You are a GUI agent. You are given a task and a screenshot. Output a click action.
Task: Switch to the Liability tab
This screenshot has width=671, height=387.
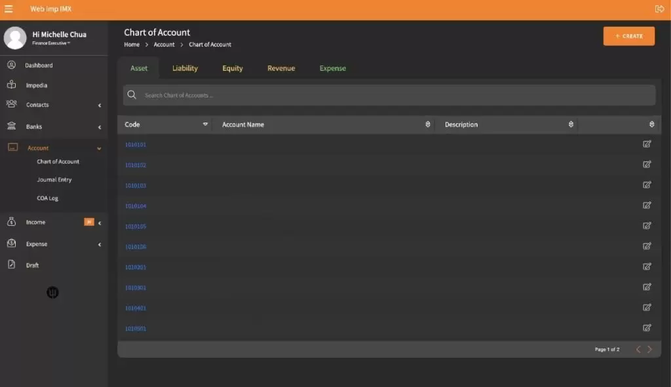pyautogui.click(x=185, y=68)
